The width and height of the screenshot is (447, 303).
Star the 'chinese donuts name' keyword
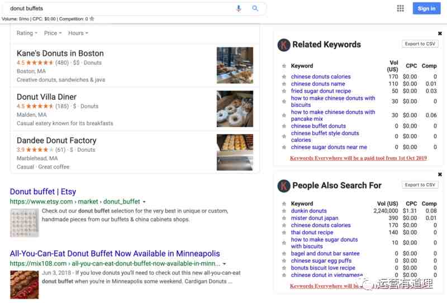coord(284,84)
